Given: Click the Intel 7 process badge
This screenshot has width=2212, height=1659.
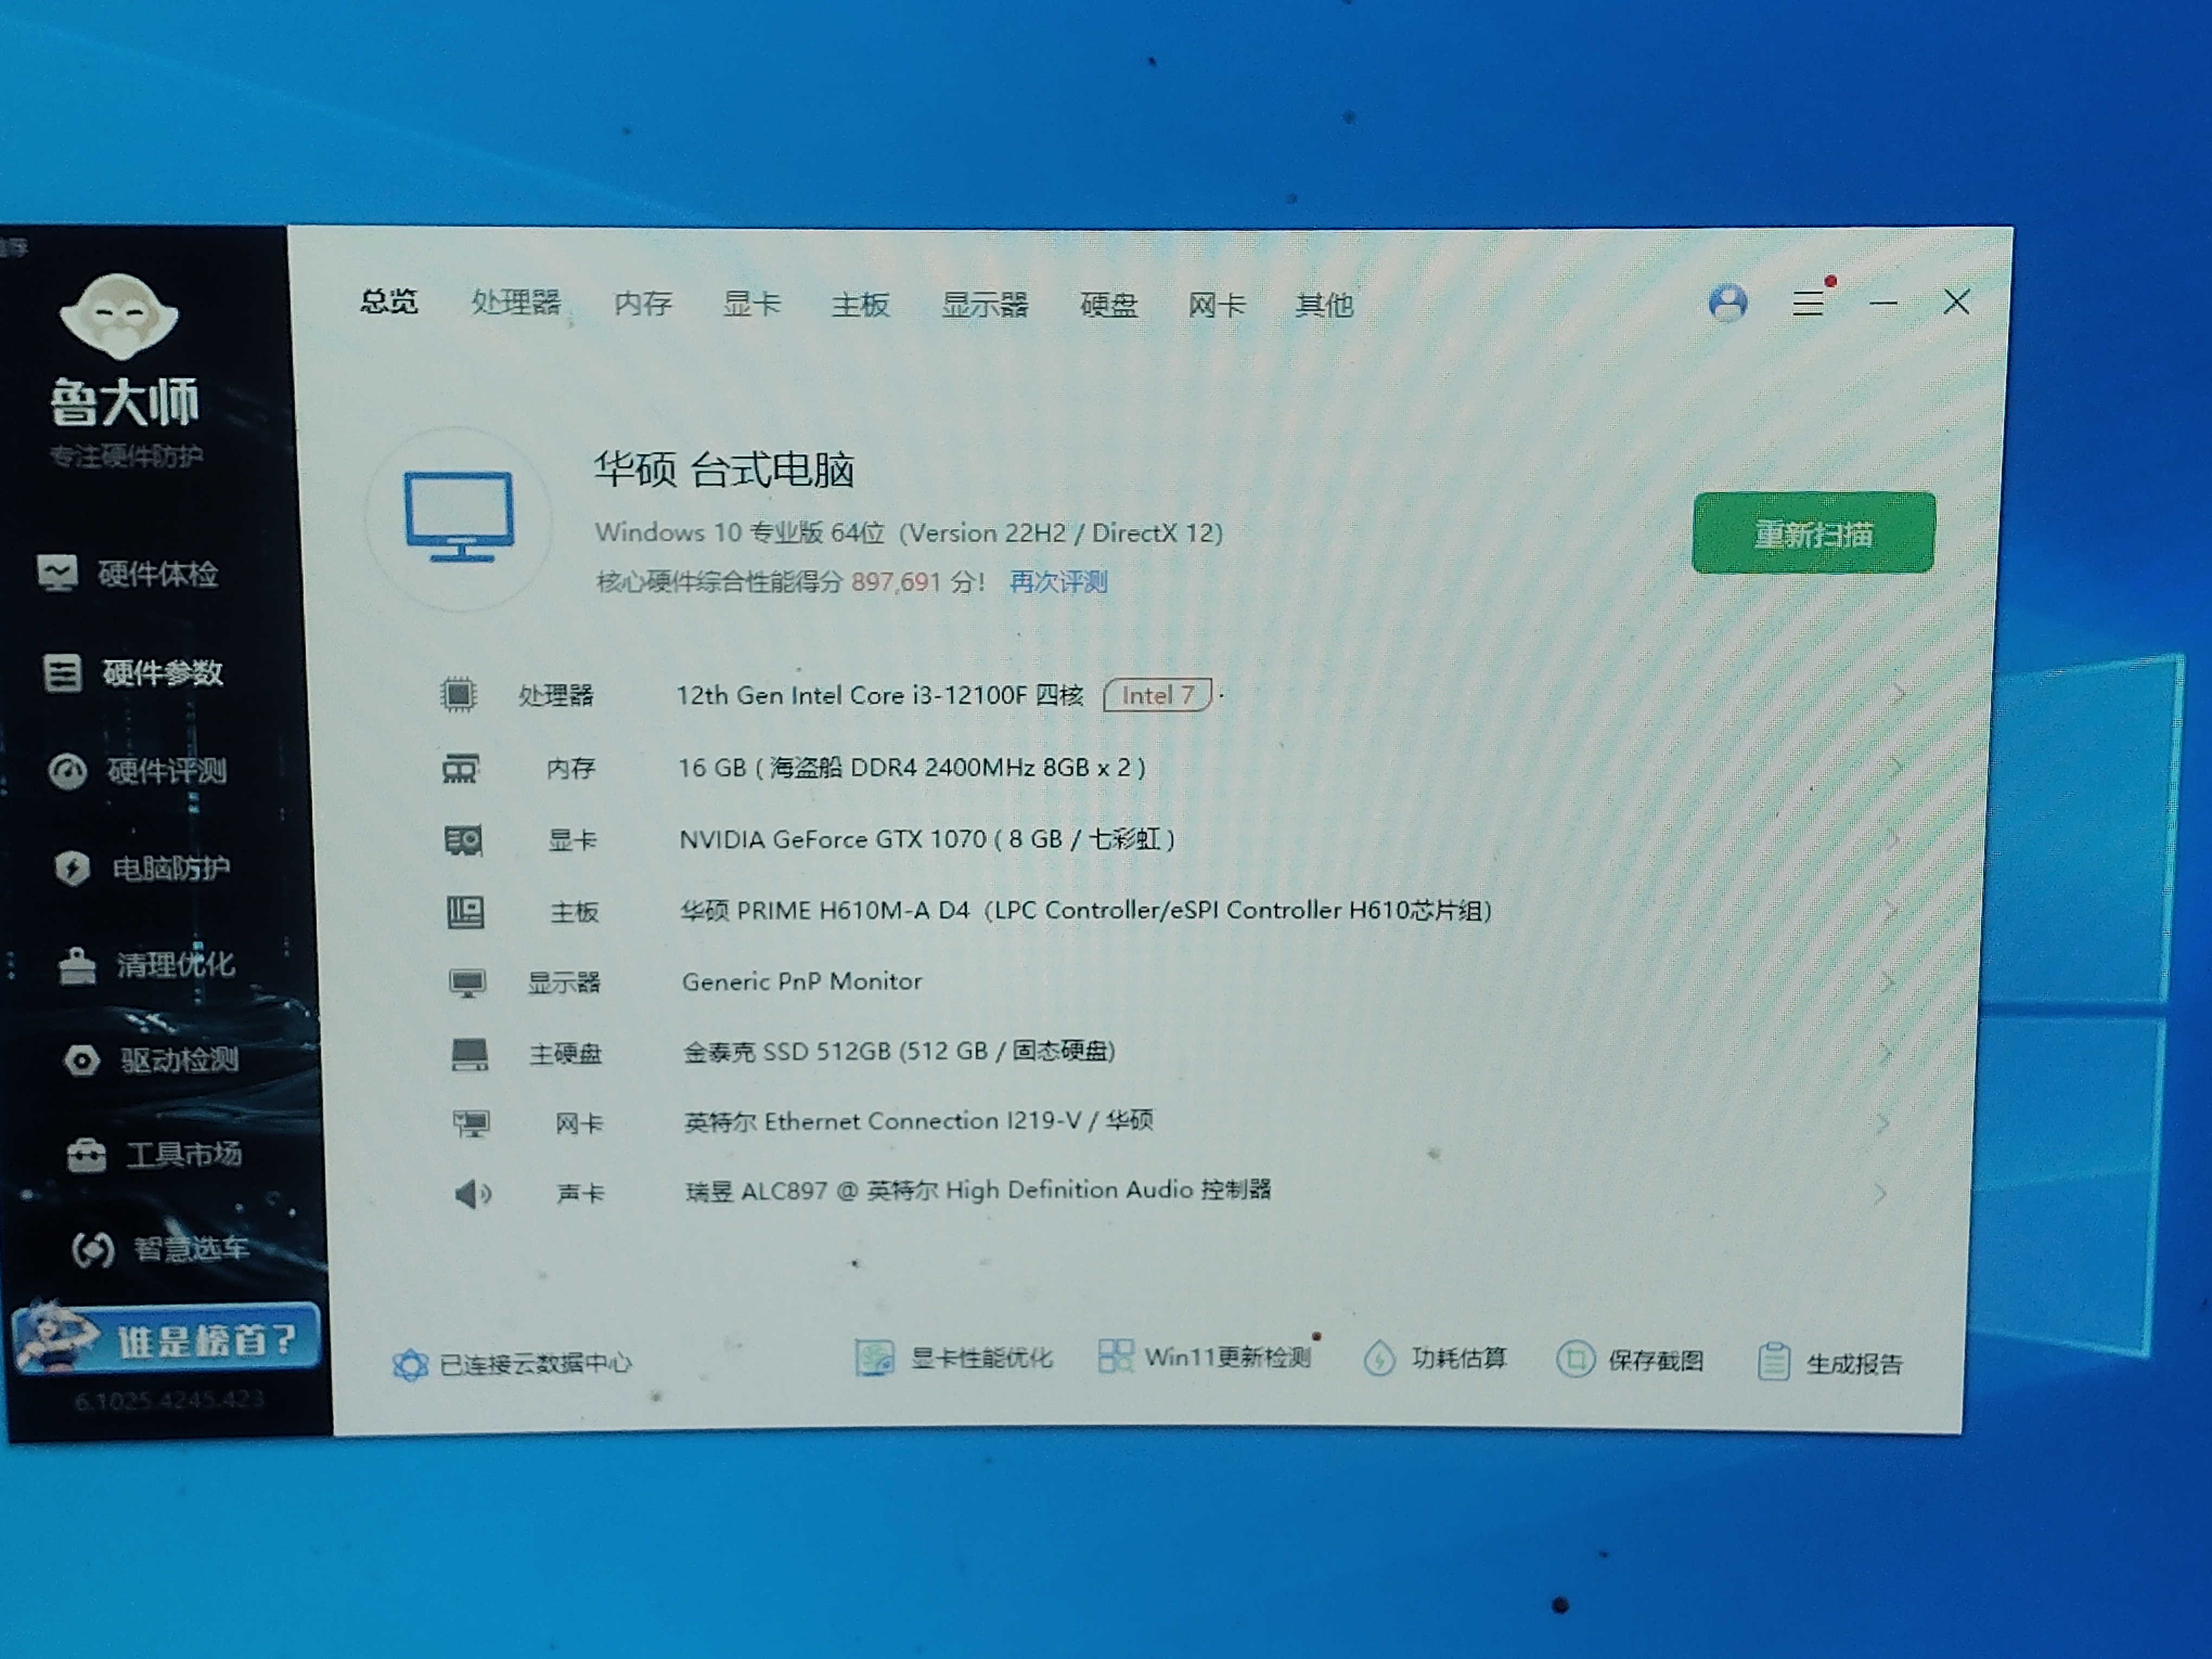Looking at the screenshot, I should pyautogui.click(x=1158, y=695).
